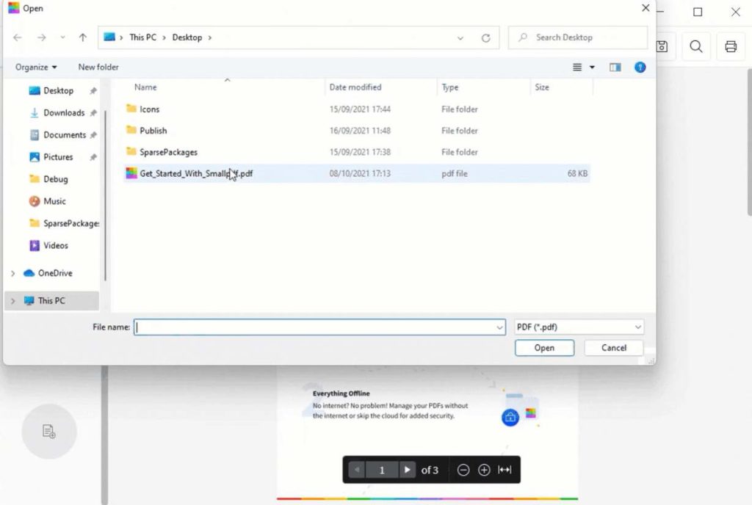The width and height of the screenshot is (752, 505).
Task: Select Desktop in the navigation pane
Action: [59, 90]
